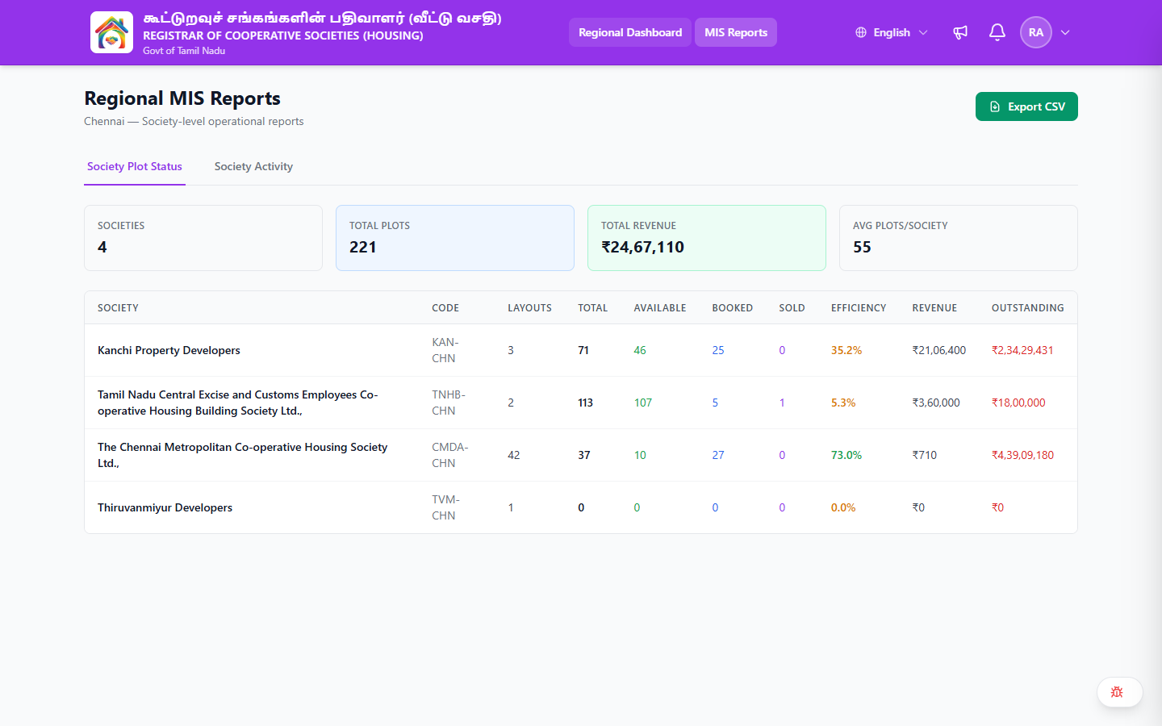This screenshot has height=726, width=1162.
Task: Expand the user account chevron
Action: click(1065, 32)
